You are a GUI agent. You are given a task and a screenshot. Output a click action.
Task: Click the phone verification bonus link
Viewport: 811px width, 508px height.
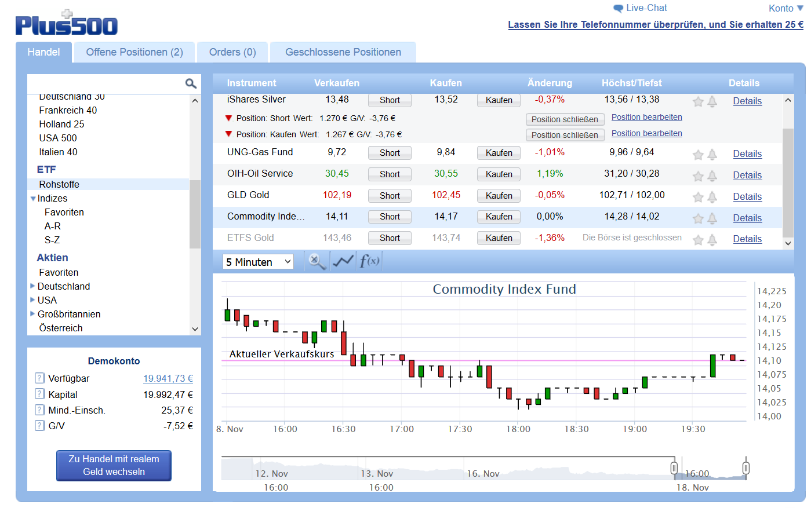(656, 24)
